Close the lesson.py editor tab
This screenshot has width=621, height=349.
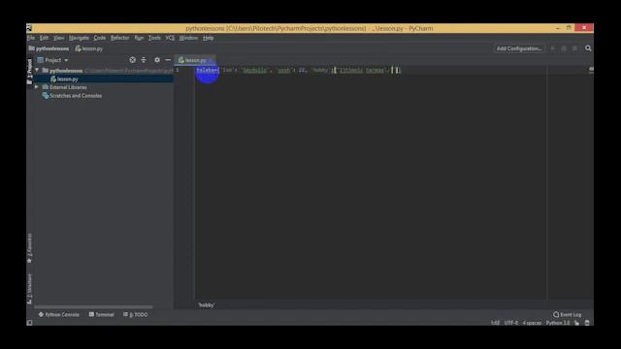[212, 60]
